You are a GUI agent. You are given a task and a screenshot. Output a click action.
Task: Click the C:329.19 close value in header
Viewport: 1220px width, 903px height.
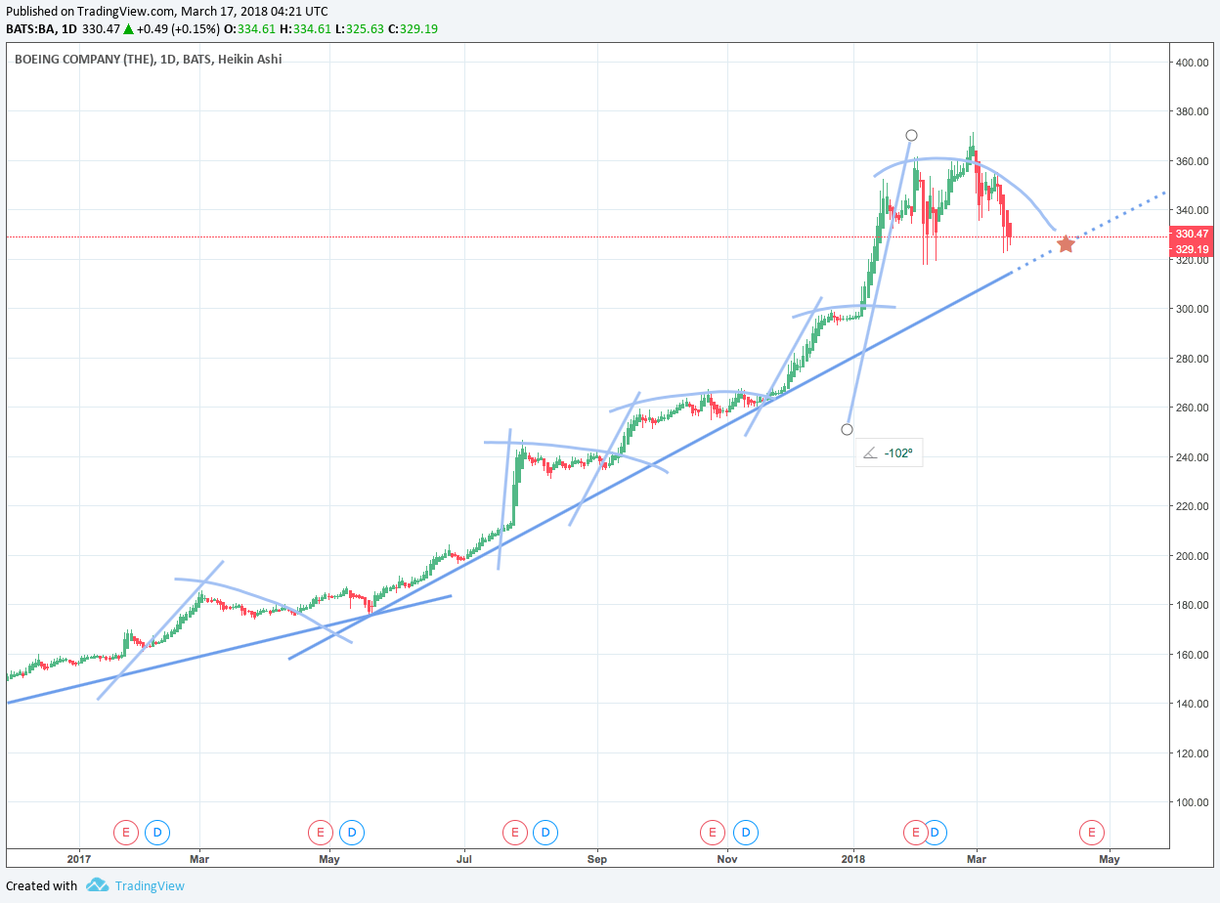click(413, 29)
